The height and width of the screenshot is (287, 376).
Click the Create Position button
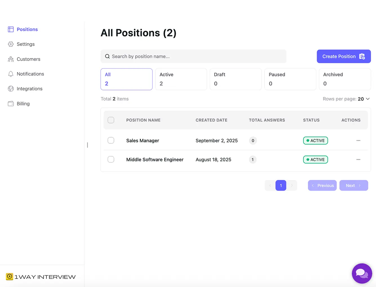pyautogui.click(x=343, y=57)
